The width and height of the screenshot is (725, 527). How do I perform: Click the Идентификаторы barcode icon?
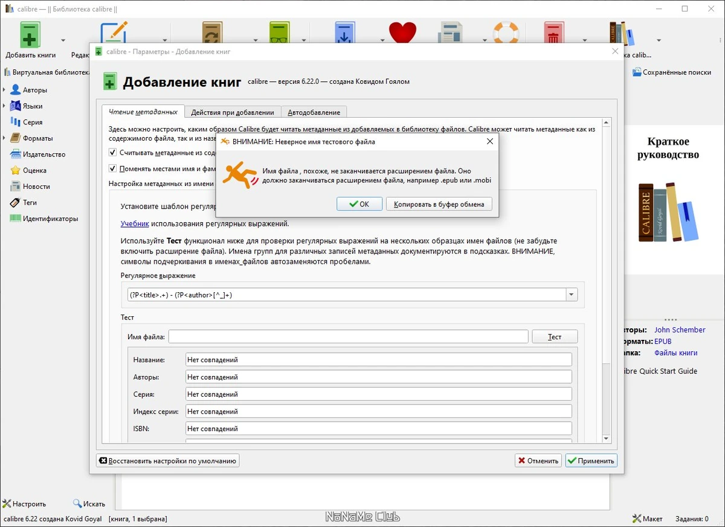15,219
